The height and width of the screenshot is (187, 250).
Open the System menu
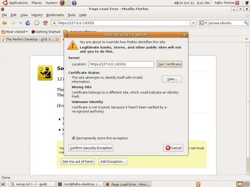(52, 3)
